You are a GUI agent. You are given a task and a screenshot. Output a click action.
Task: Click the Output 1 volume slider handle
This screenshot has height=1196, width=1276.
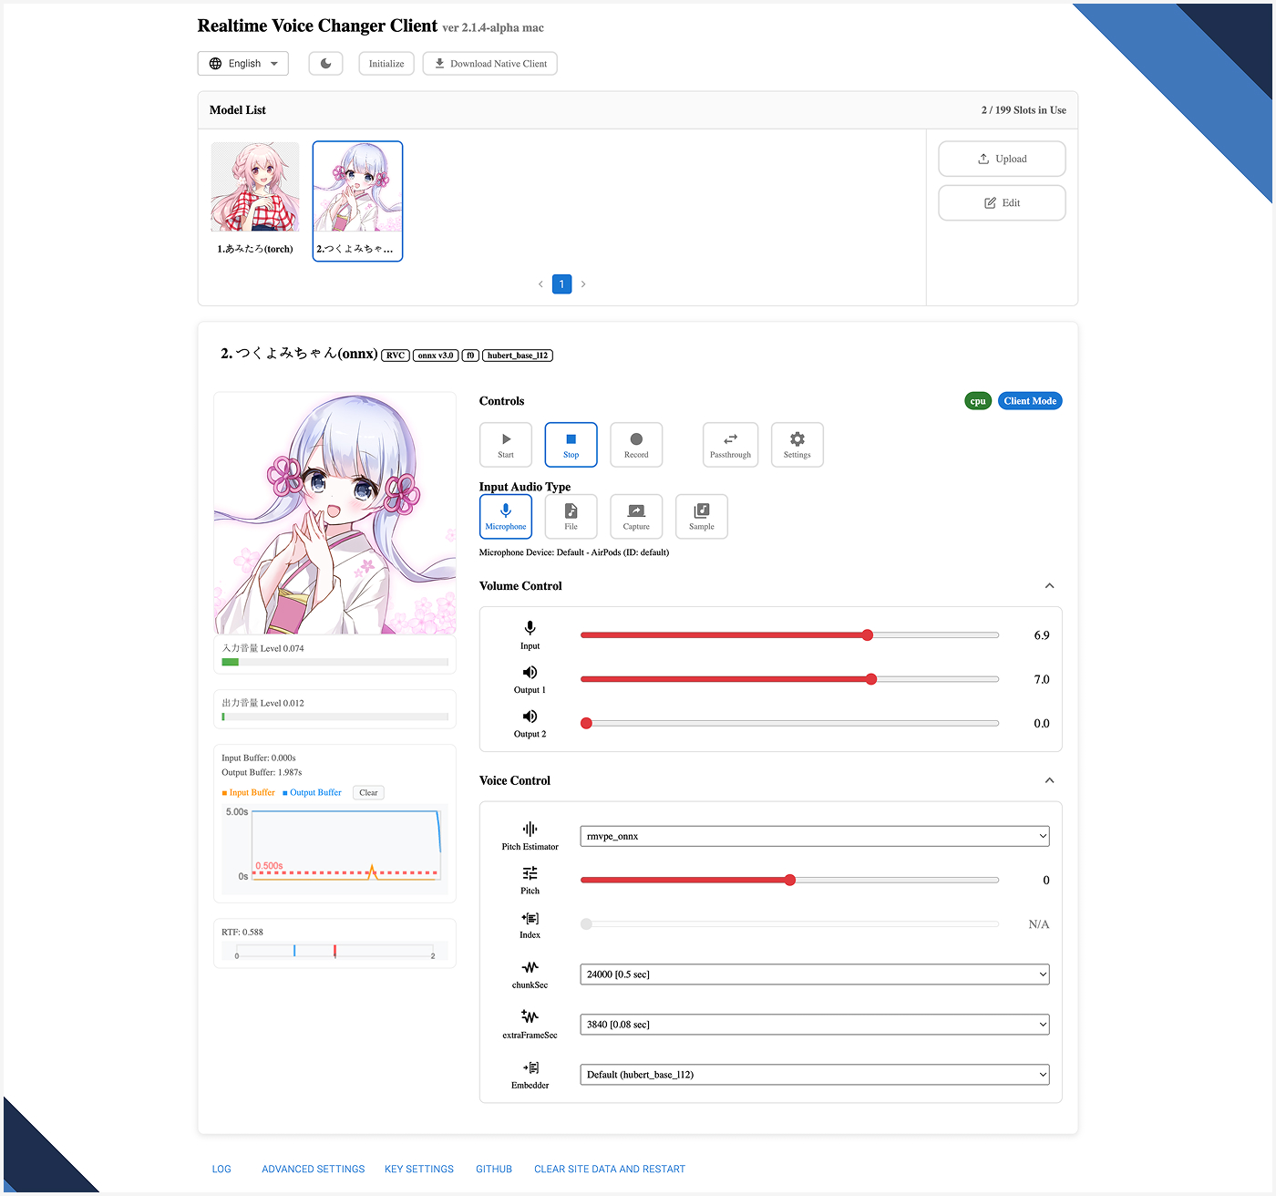[x=871, y=679]
